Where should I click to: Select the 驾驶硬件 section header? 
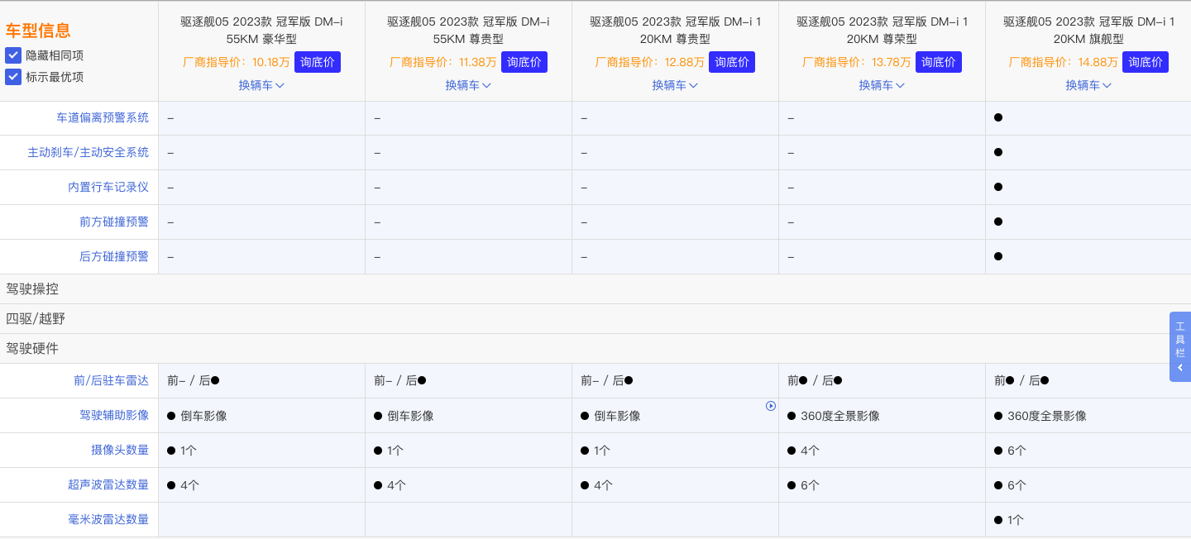(x=595, y=349)
